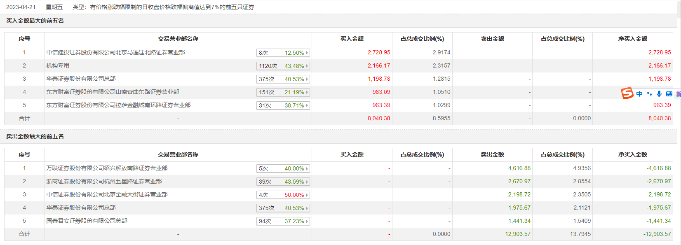
Task: Click the buy proportion value 1.0299
Action: tap(441, 105)
